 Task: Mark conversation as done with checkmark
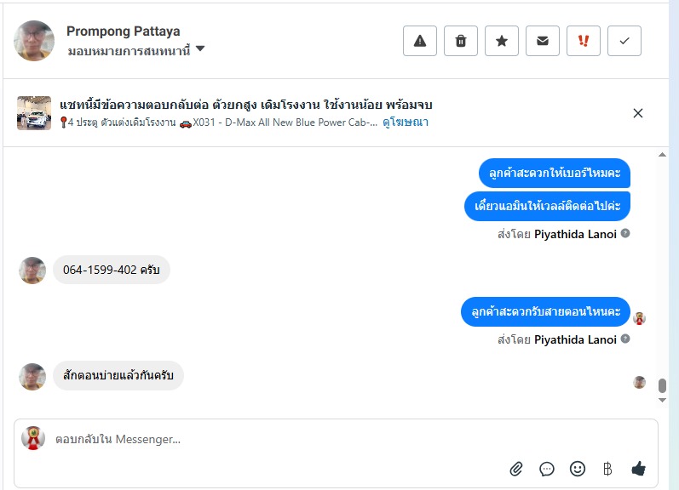coord(624,41)
